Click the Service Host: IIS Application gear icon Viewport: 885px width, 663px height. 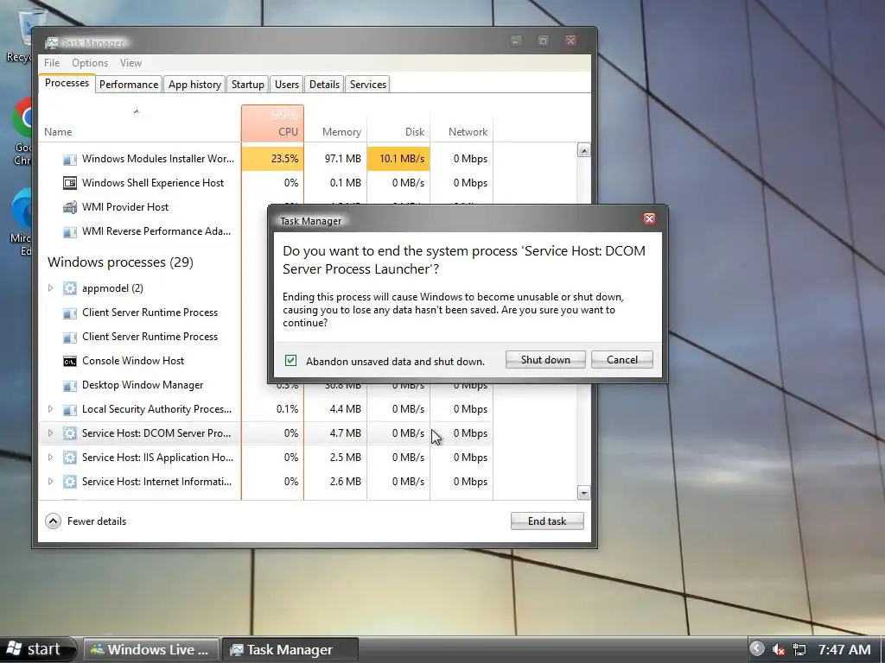[x=69, y=458]
